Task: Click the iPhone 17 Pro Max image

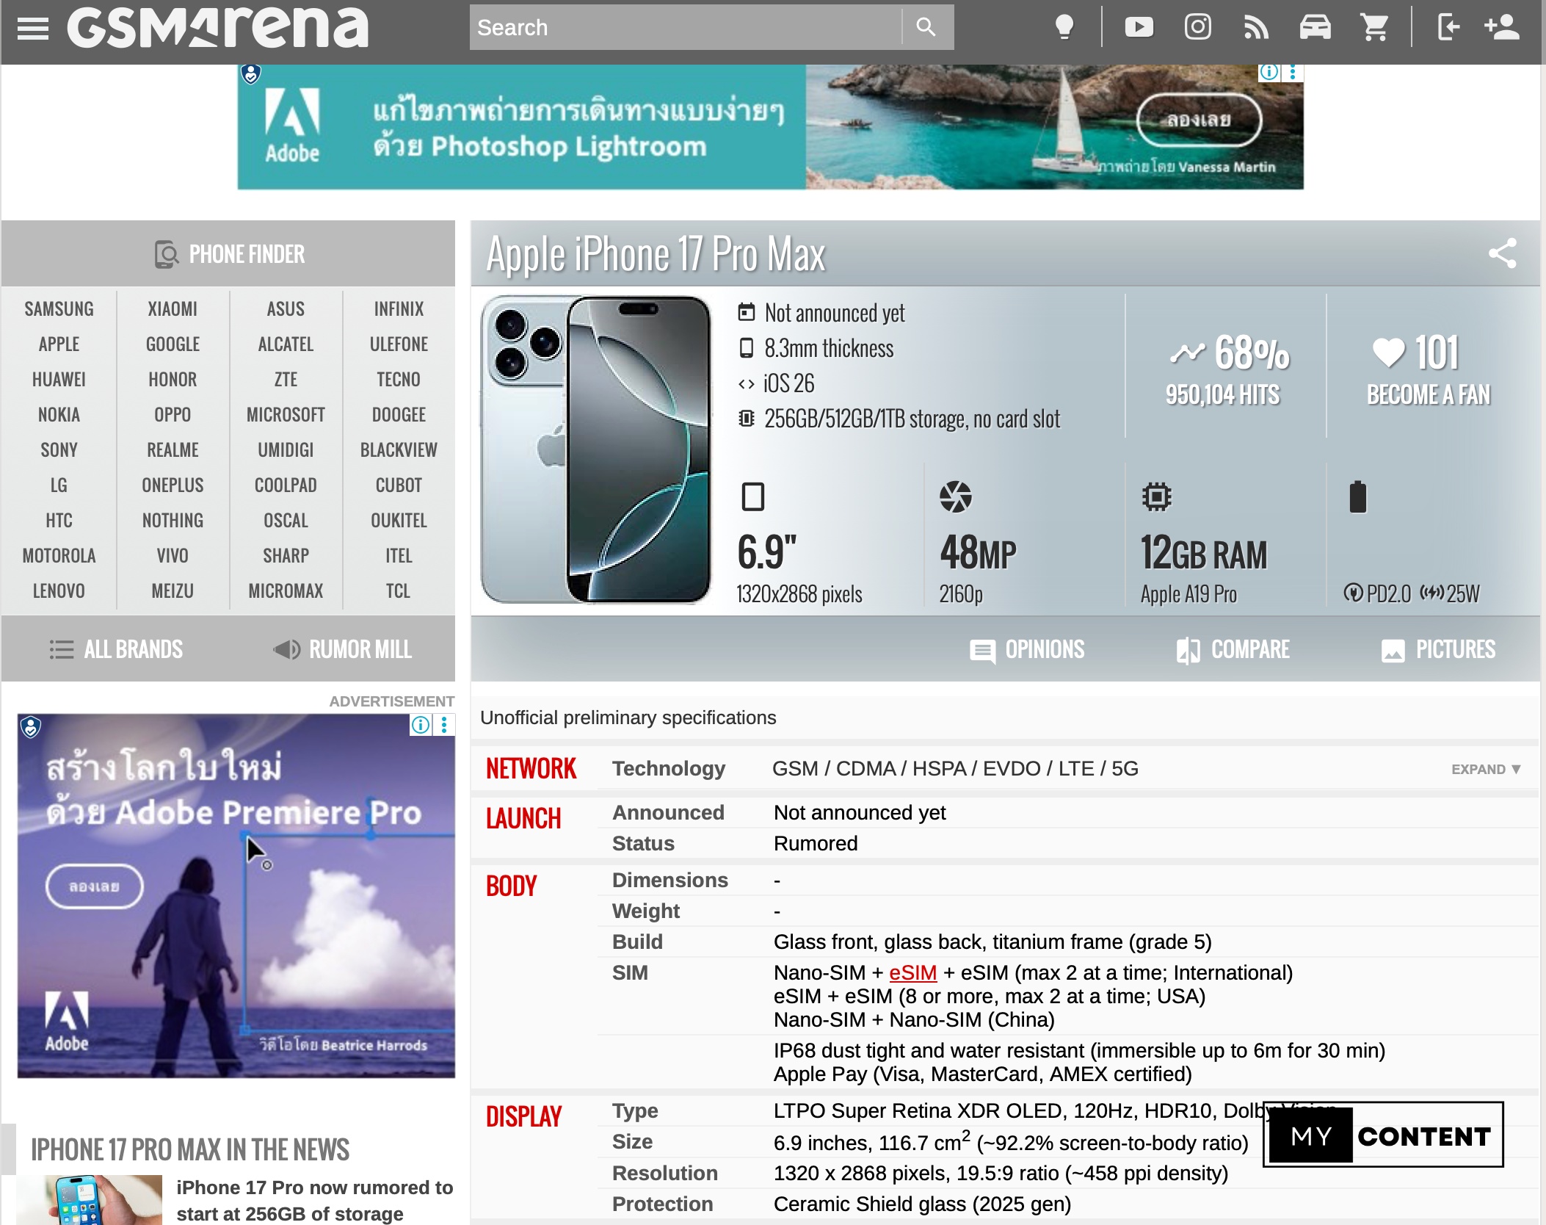Action: pos(596,449)
